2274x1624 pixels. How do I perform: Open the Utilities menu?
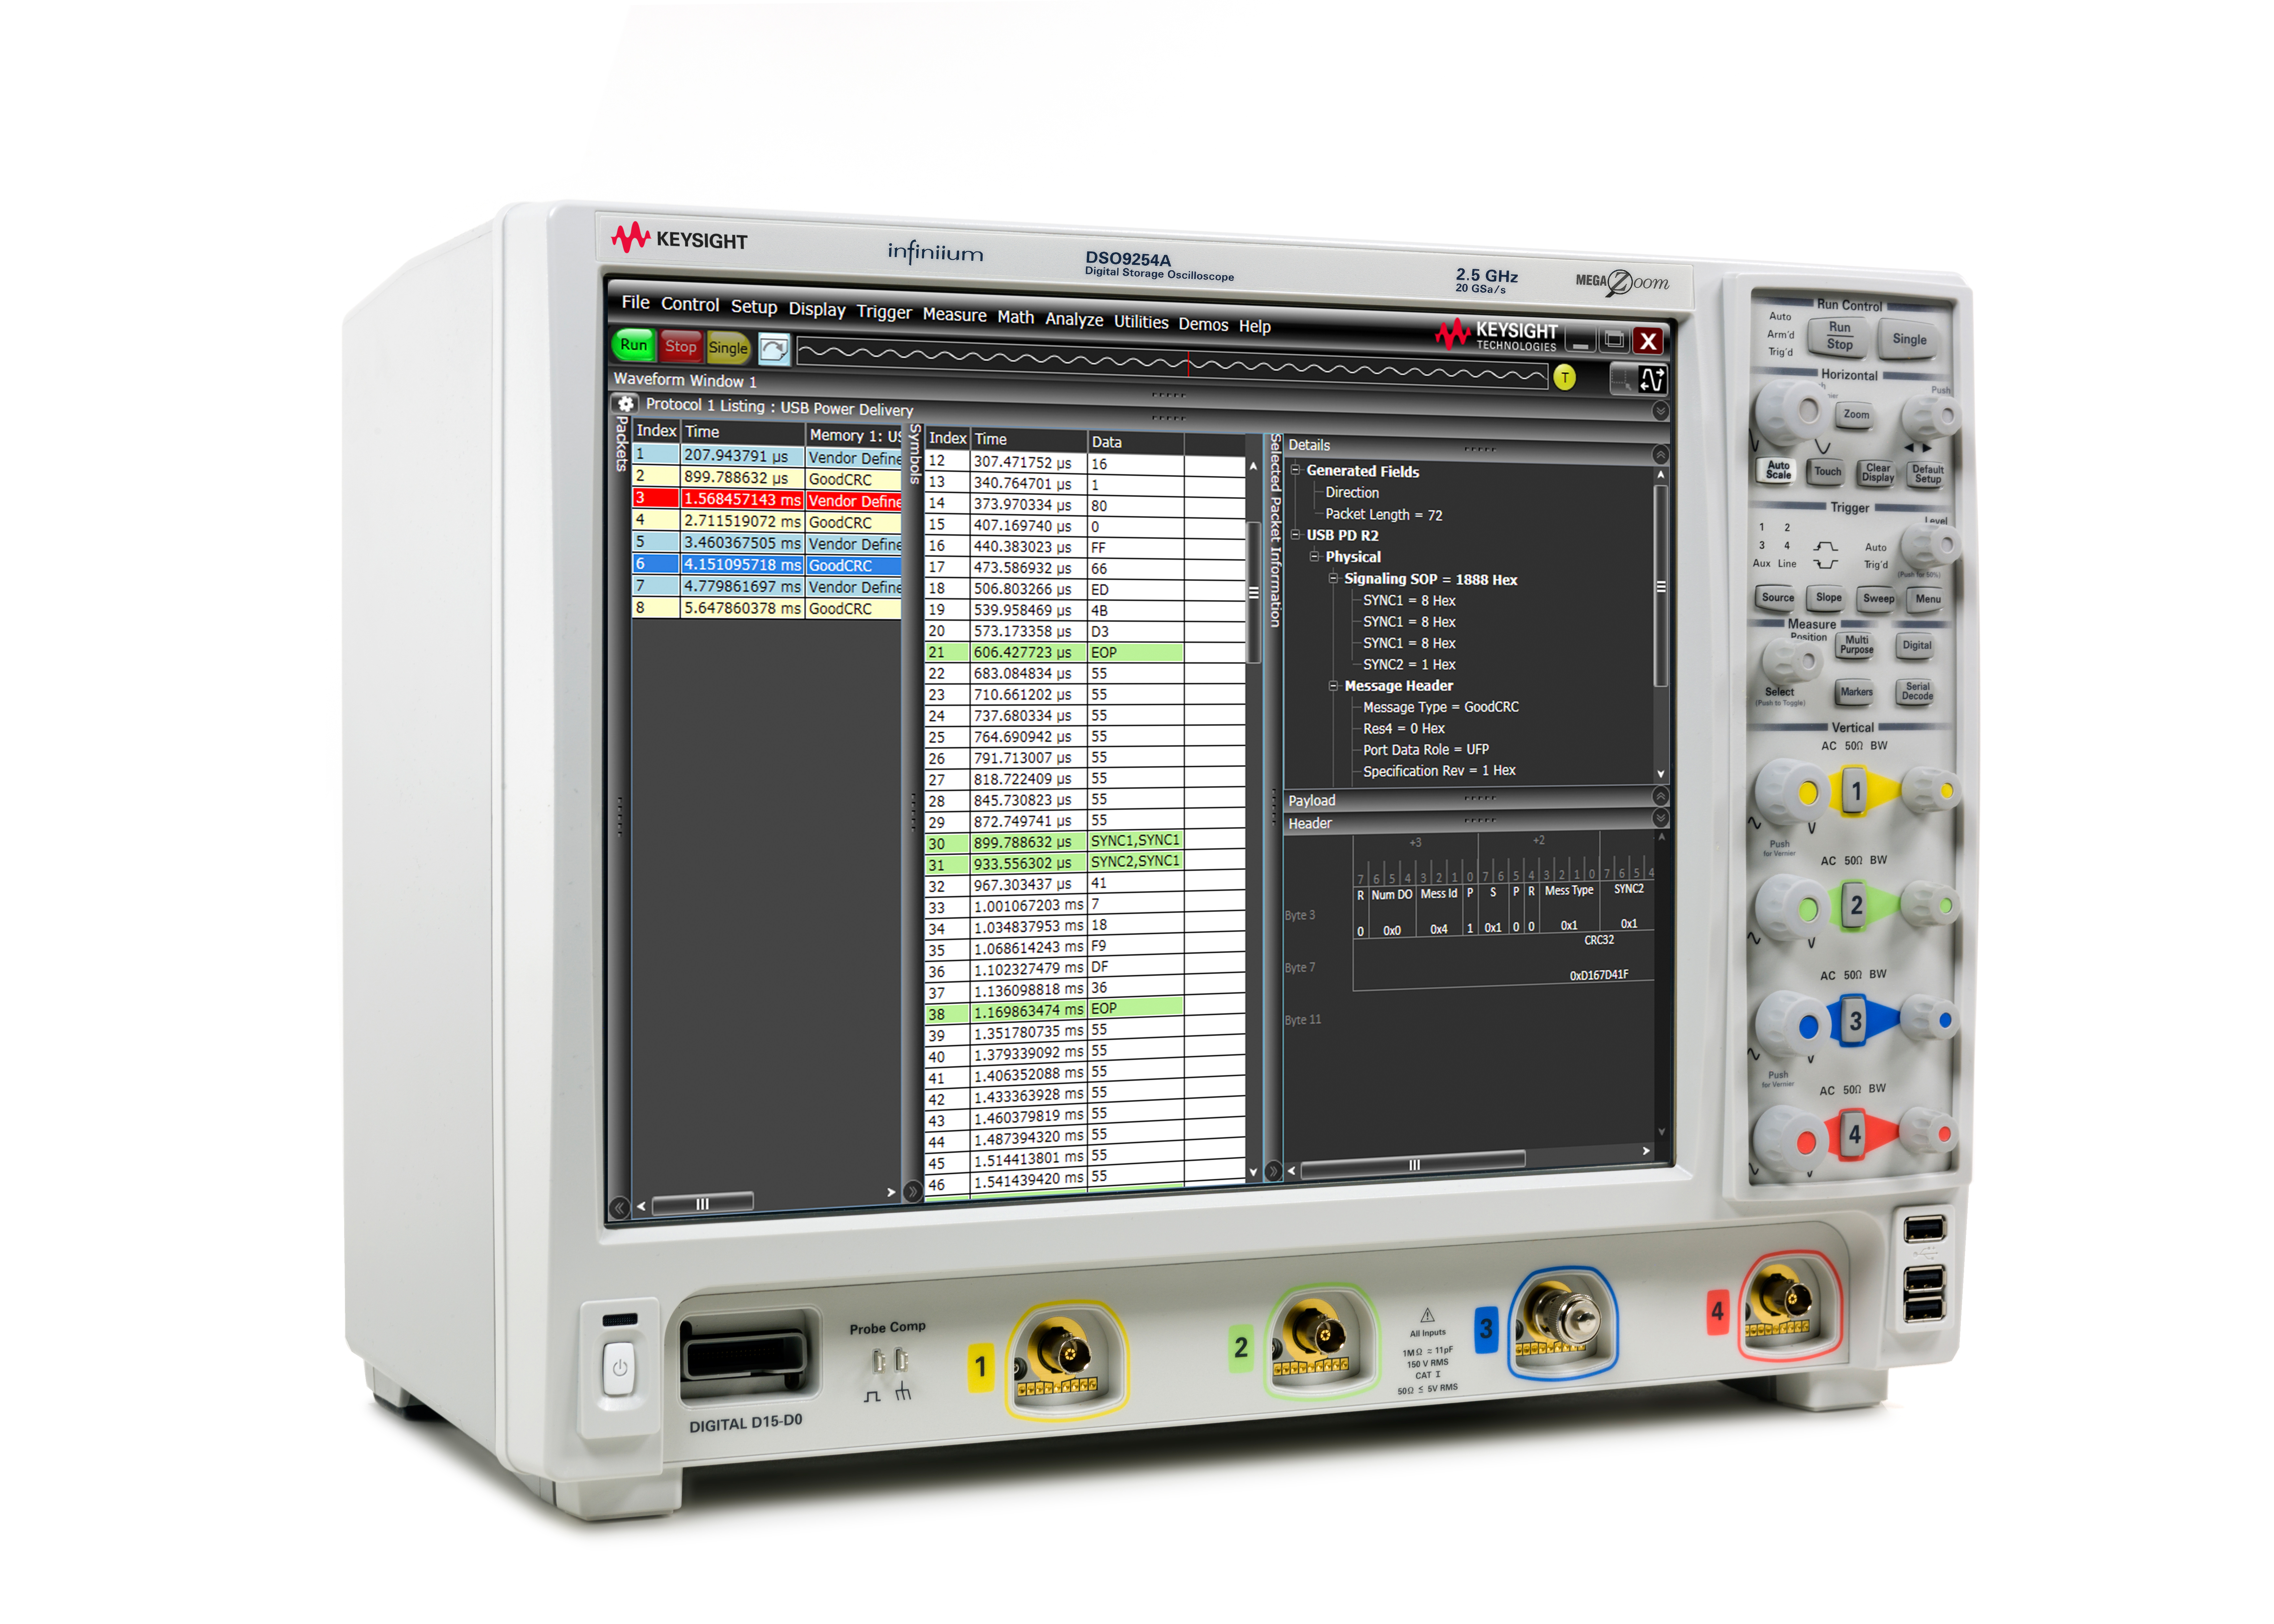point(1141,322)
